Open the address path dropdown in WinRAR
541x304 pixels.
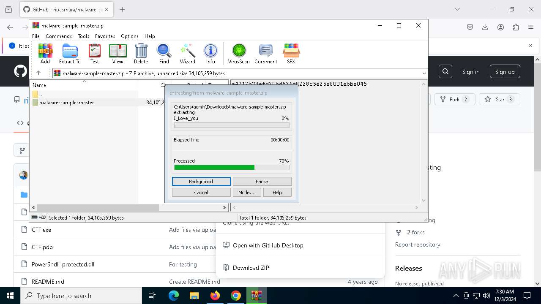click(x=424, y=73)
